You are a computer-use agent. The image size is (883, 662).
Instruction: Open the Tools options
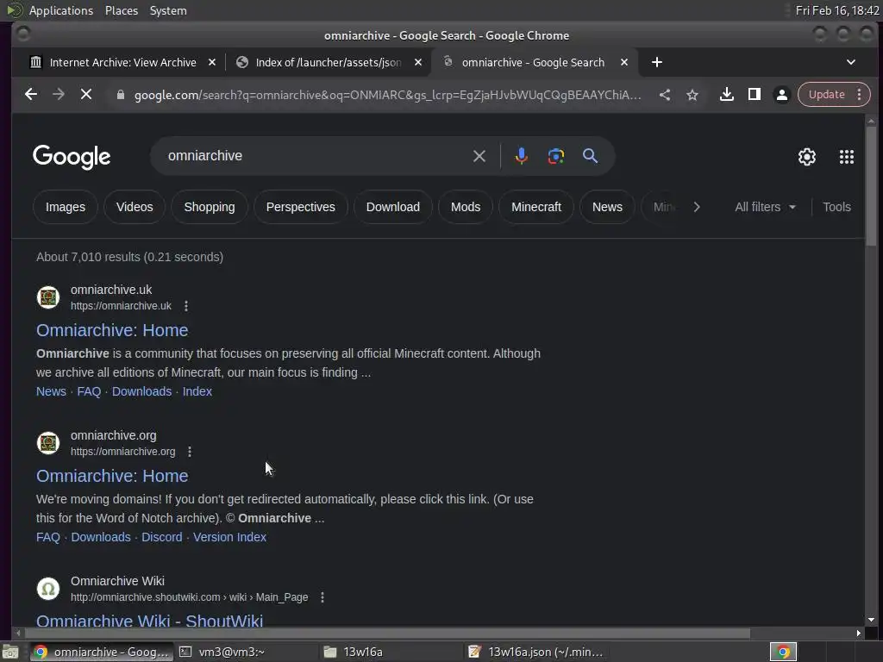pyautogui.click(x=836, y=207)
